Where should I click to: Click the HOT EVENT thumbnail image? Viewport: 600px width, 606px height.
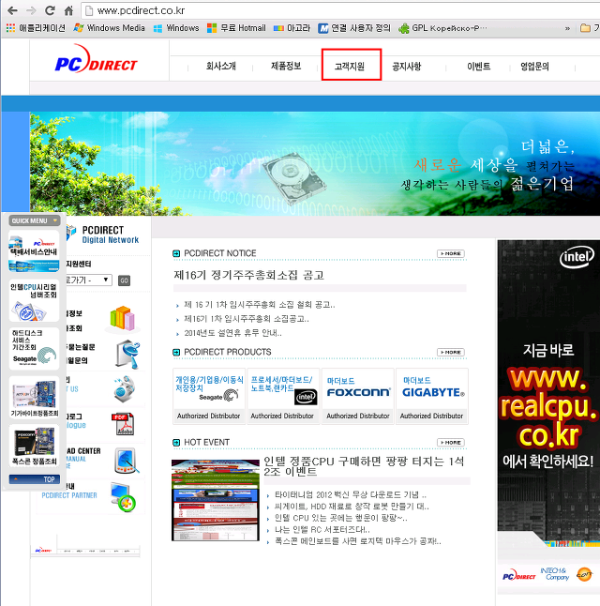pos(216,500)
